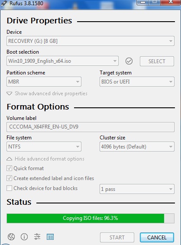
Task: Click the checksum checkmark icon beside Boot selection
Action: pyautogui.click(x=129, y=61)
